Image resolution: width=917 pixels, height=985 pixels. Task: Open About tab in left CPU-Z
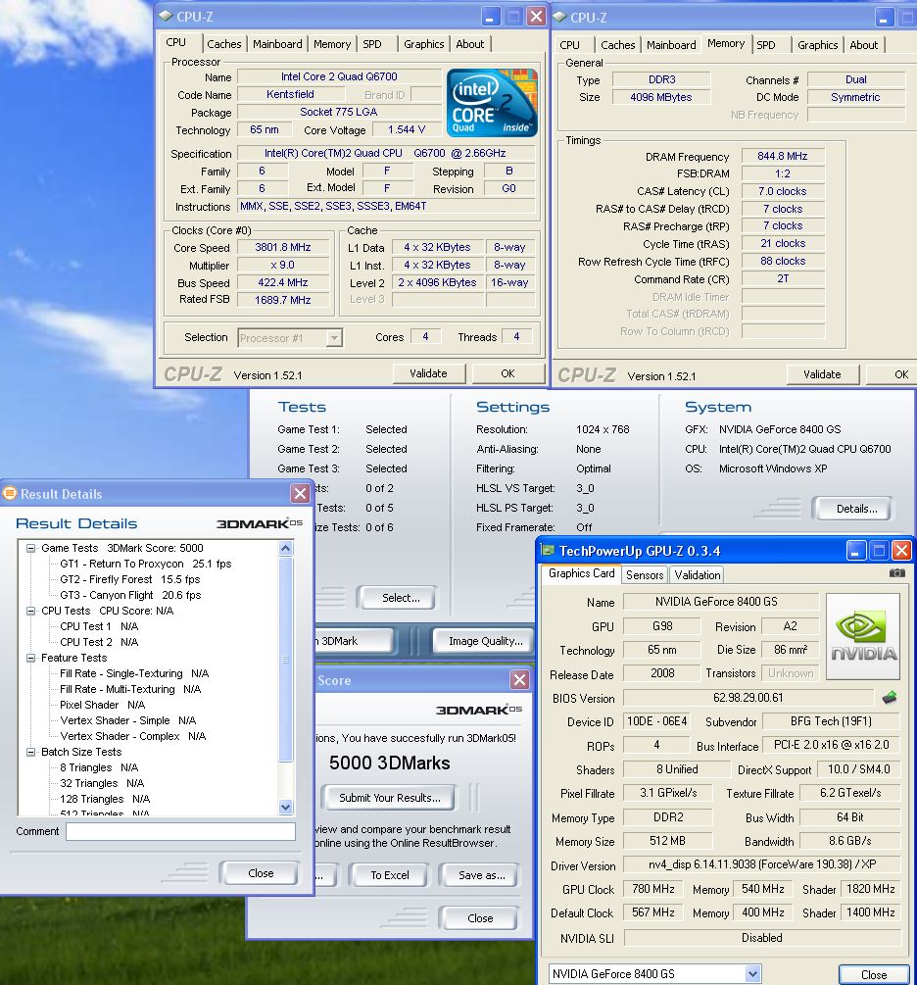[470, 44]
